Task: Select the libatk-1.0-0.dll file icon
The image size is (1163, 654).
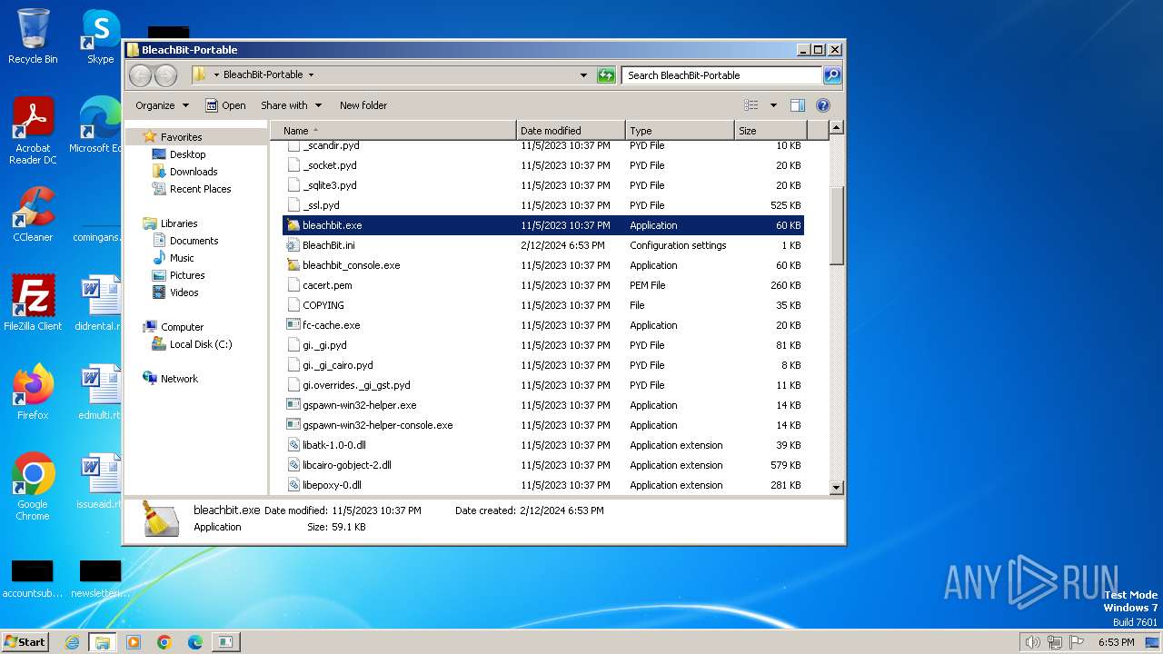Action: click(x=293, y=445)
